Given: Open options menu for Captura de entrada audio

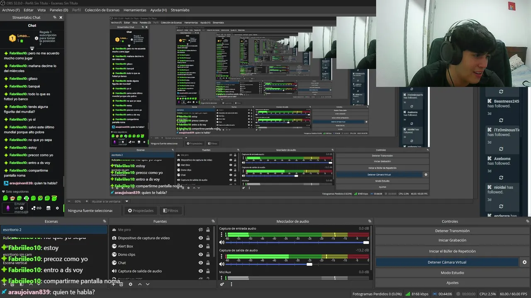Looking at the screenshot, I should 222,235.
